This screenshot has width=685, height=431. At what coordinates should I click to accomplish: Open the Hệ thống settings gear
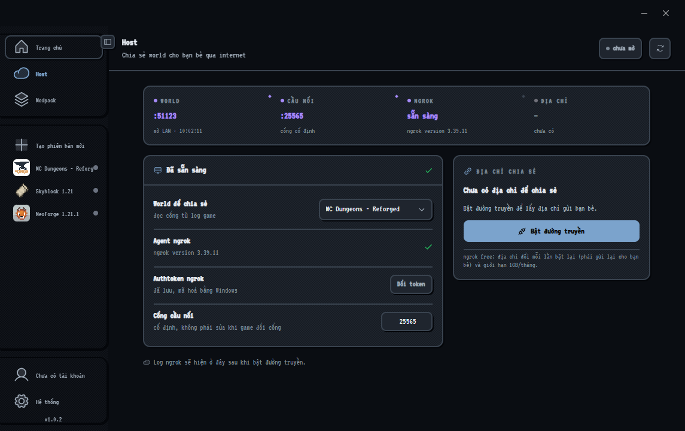tap(22, 401)
